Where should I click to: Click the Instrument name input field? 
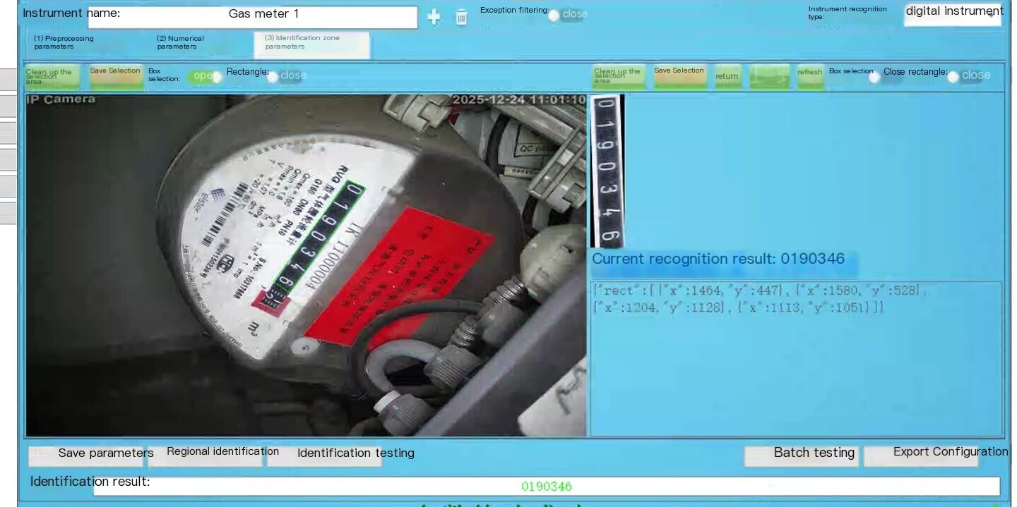click(253, 17)
